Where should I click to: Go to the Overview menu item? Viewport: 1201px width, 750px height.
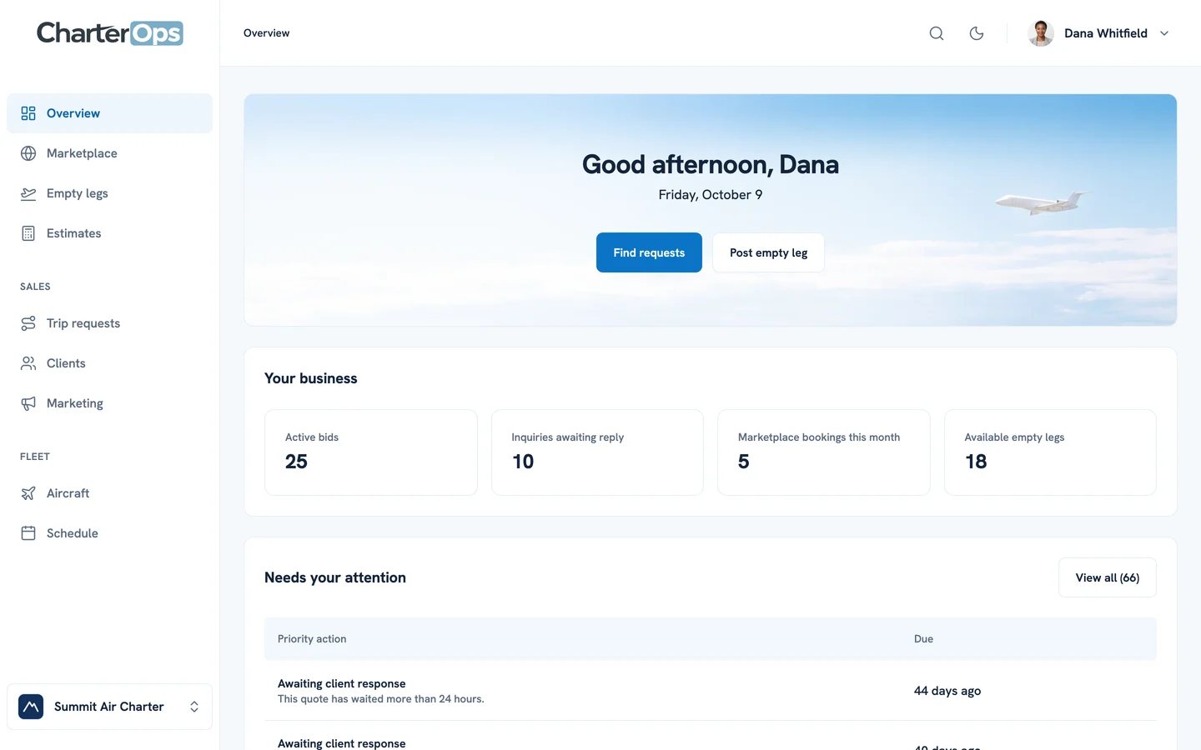point(109,113)
